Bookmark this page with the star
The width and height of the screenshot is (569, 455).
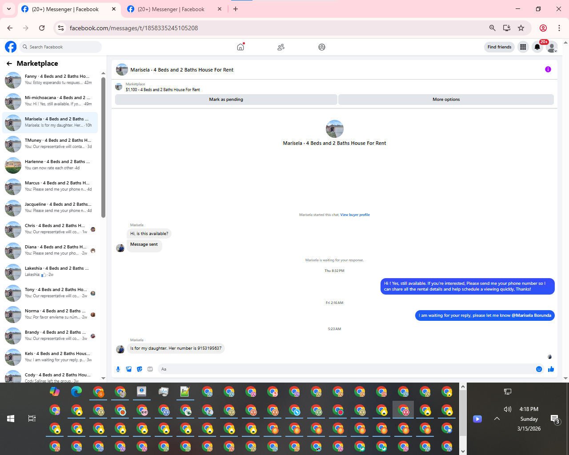(521, 28)
